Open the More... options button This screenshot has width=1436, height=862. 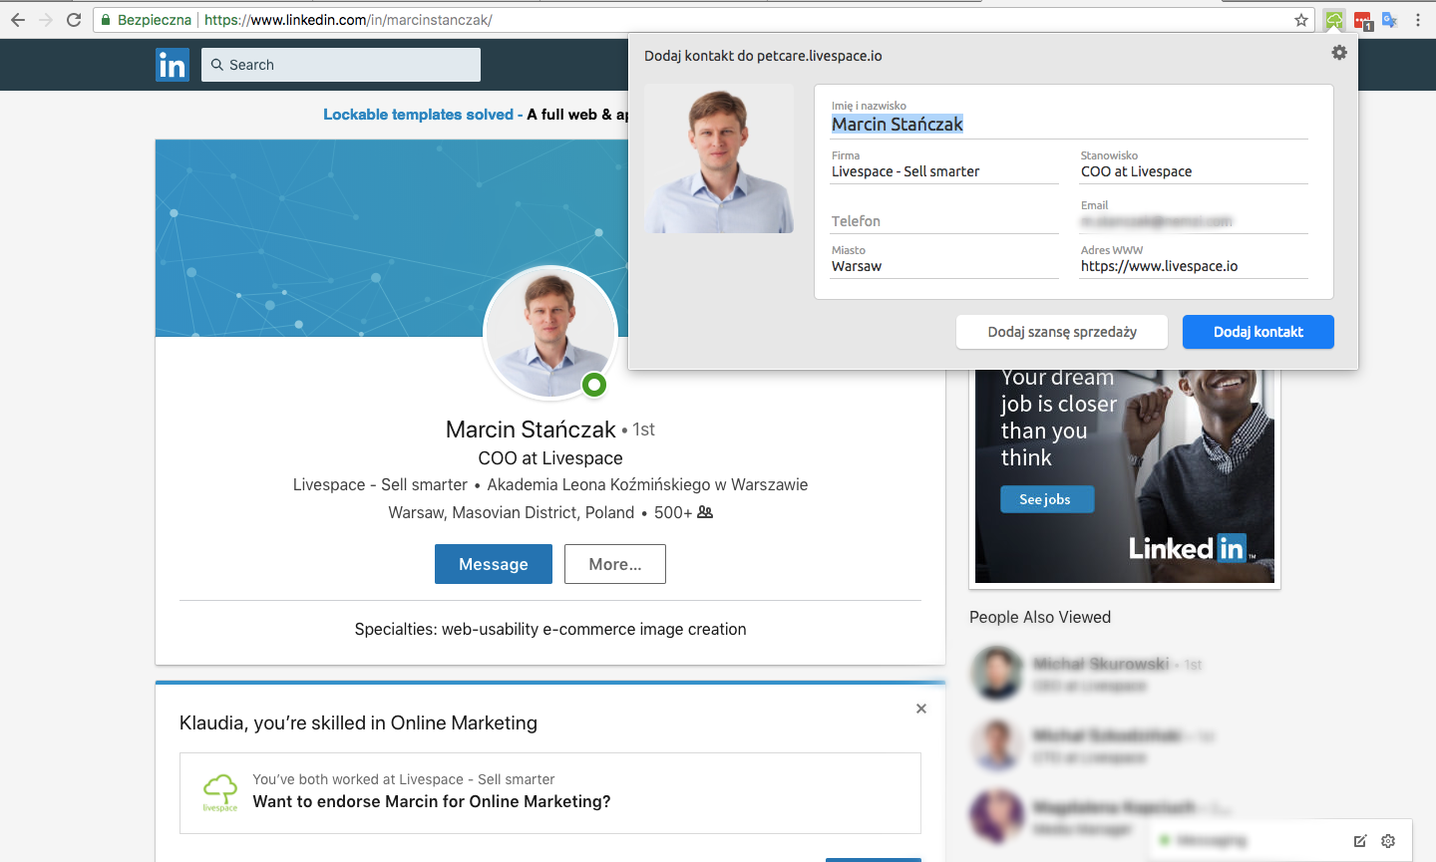615,564
